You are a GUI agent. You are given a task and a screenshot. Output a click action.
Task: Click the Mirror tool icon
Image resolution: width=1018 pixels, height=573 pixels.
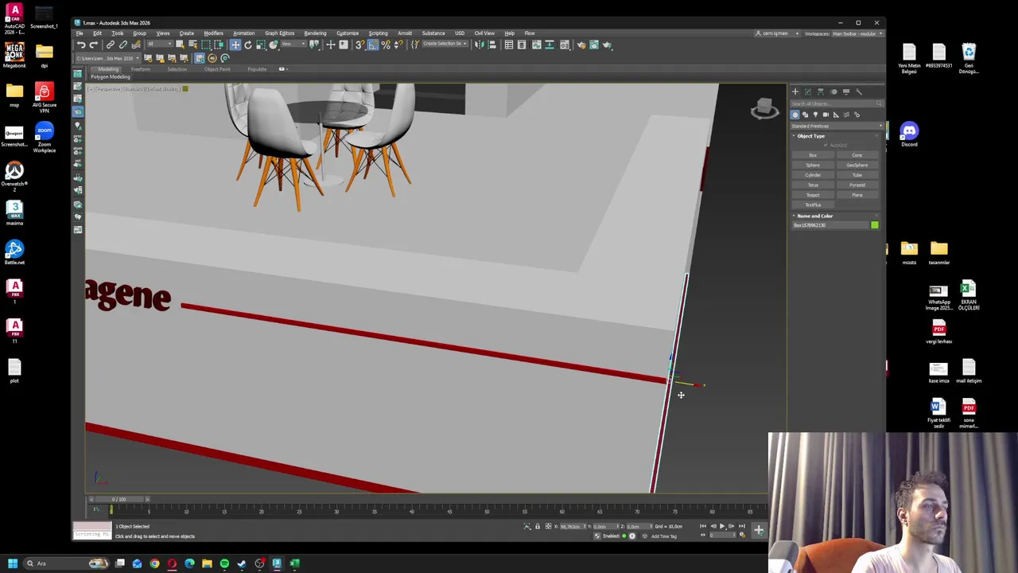[478, 45]
